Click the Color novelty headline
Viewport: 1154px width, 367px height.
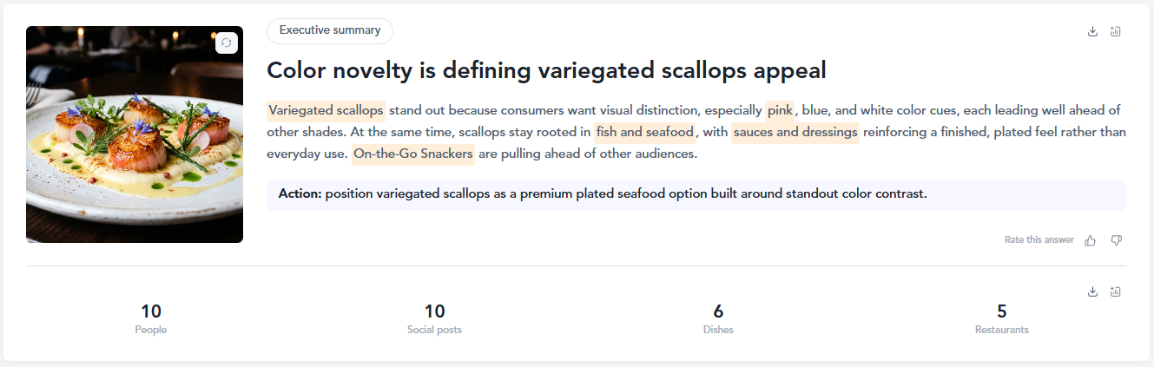tap(546, 71)
